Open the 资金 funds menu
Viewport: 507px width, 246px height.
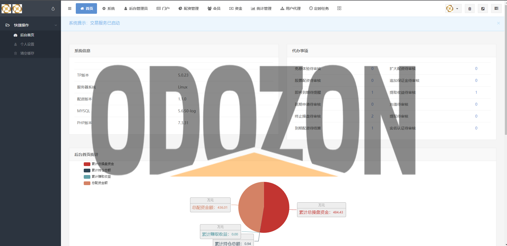point(236,8)
